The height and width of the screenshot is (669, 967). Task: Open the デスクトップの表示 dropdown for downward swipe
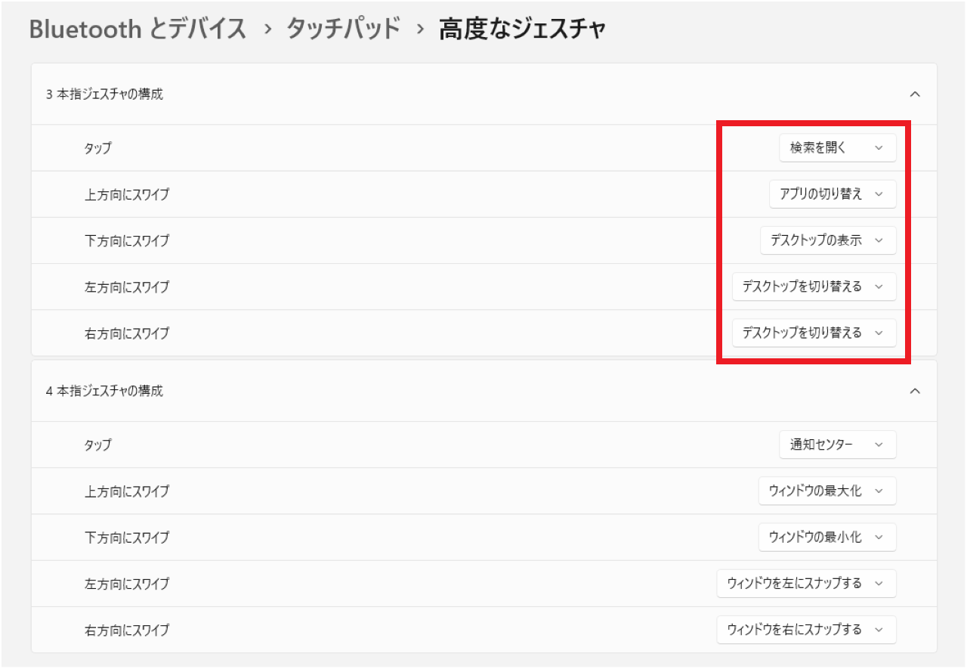tap(827, 240)
